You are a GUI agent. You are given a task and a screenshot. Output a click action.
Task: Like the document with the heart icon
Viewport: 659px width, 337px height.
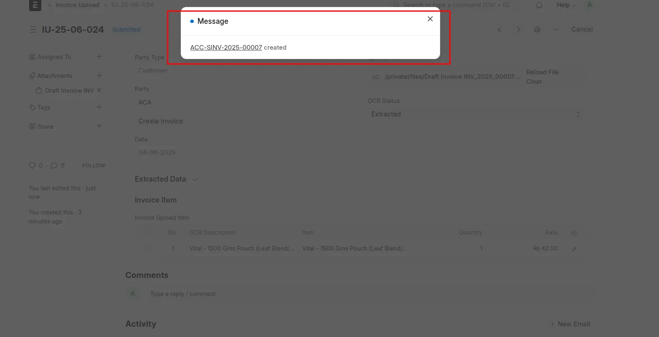point(32,166)
